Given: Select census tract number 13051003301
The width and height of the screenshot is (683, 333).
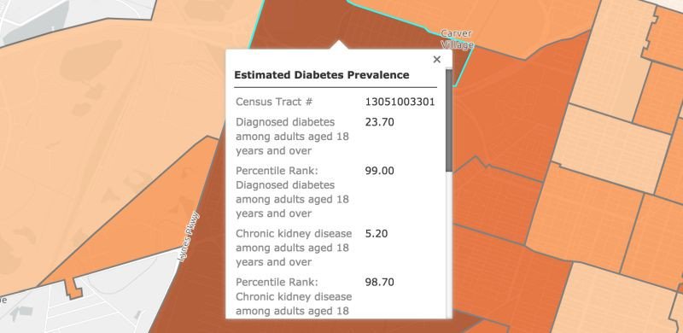Looking at the screenshot, I should click(400, 102).
